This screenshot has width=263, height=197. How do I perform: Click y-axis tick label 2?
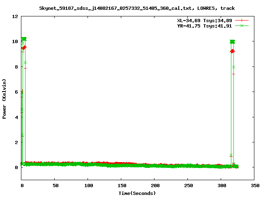pos(16,142)
